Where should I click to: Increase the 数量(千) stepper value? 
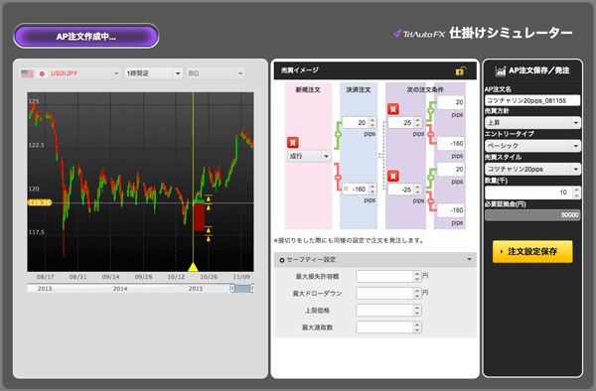[576, 190]
